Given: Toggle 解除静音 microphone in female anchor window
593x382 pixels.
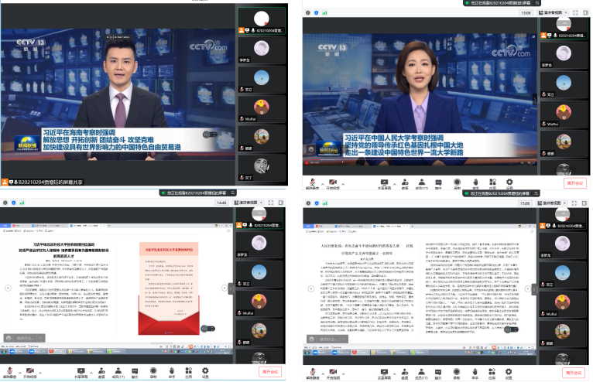Looking at the screenshot, I should pos(311,182).
